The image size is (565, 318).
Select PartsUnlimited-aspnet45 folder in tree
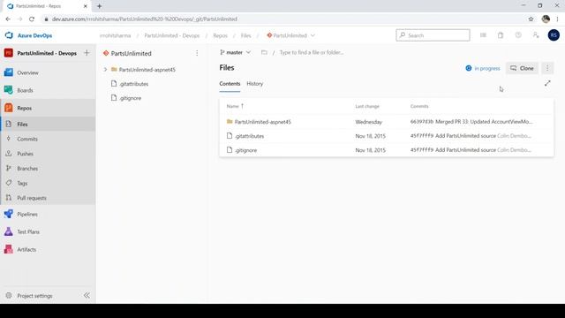click(147, 70)
